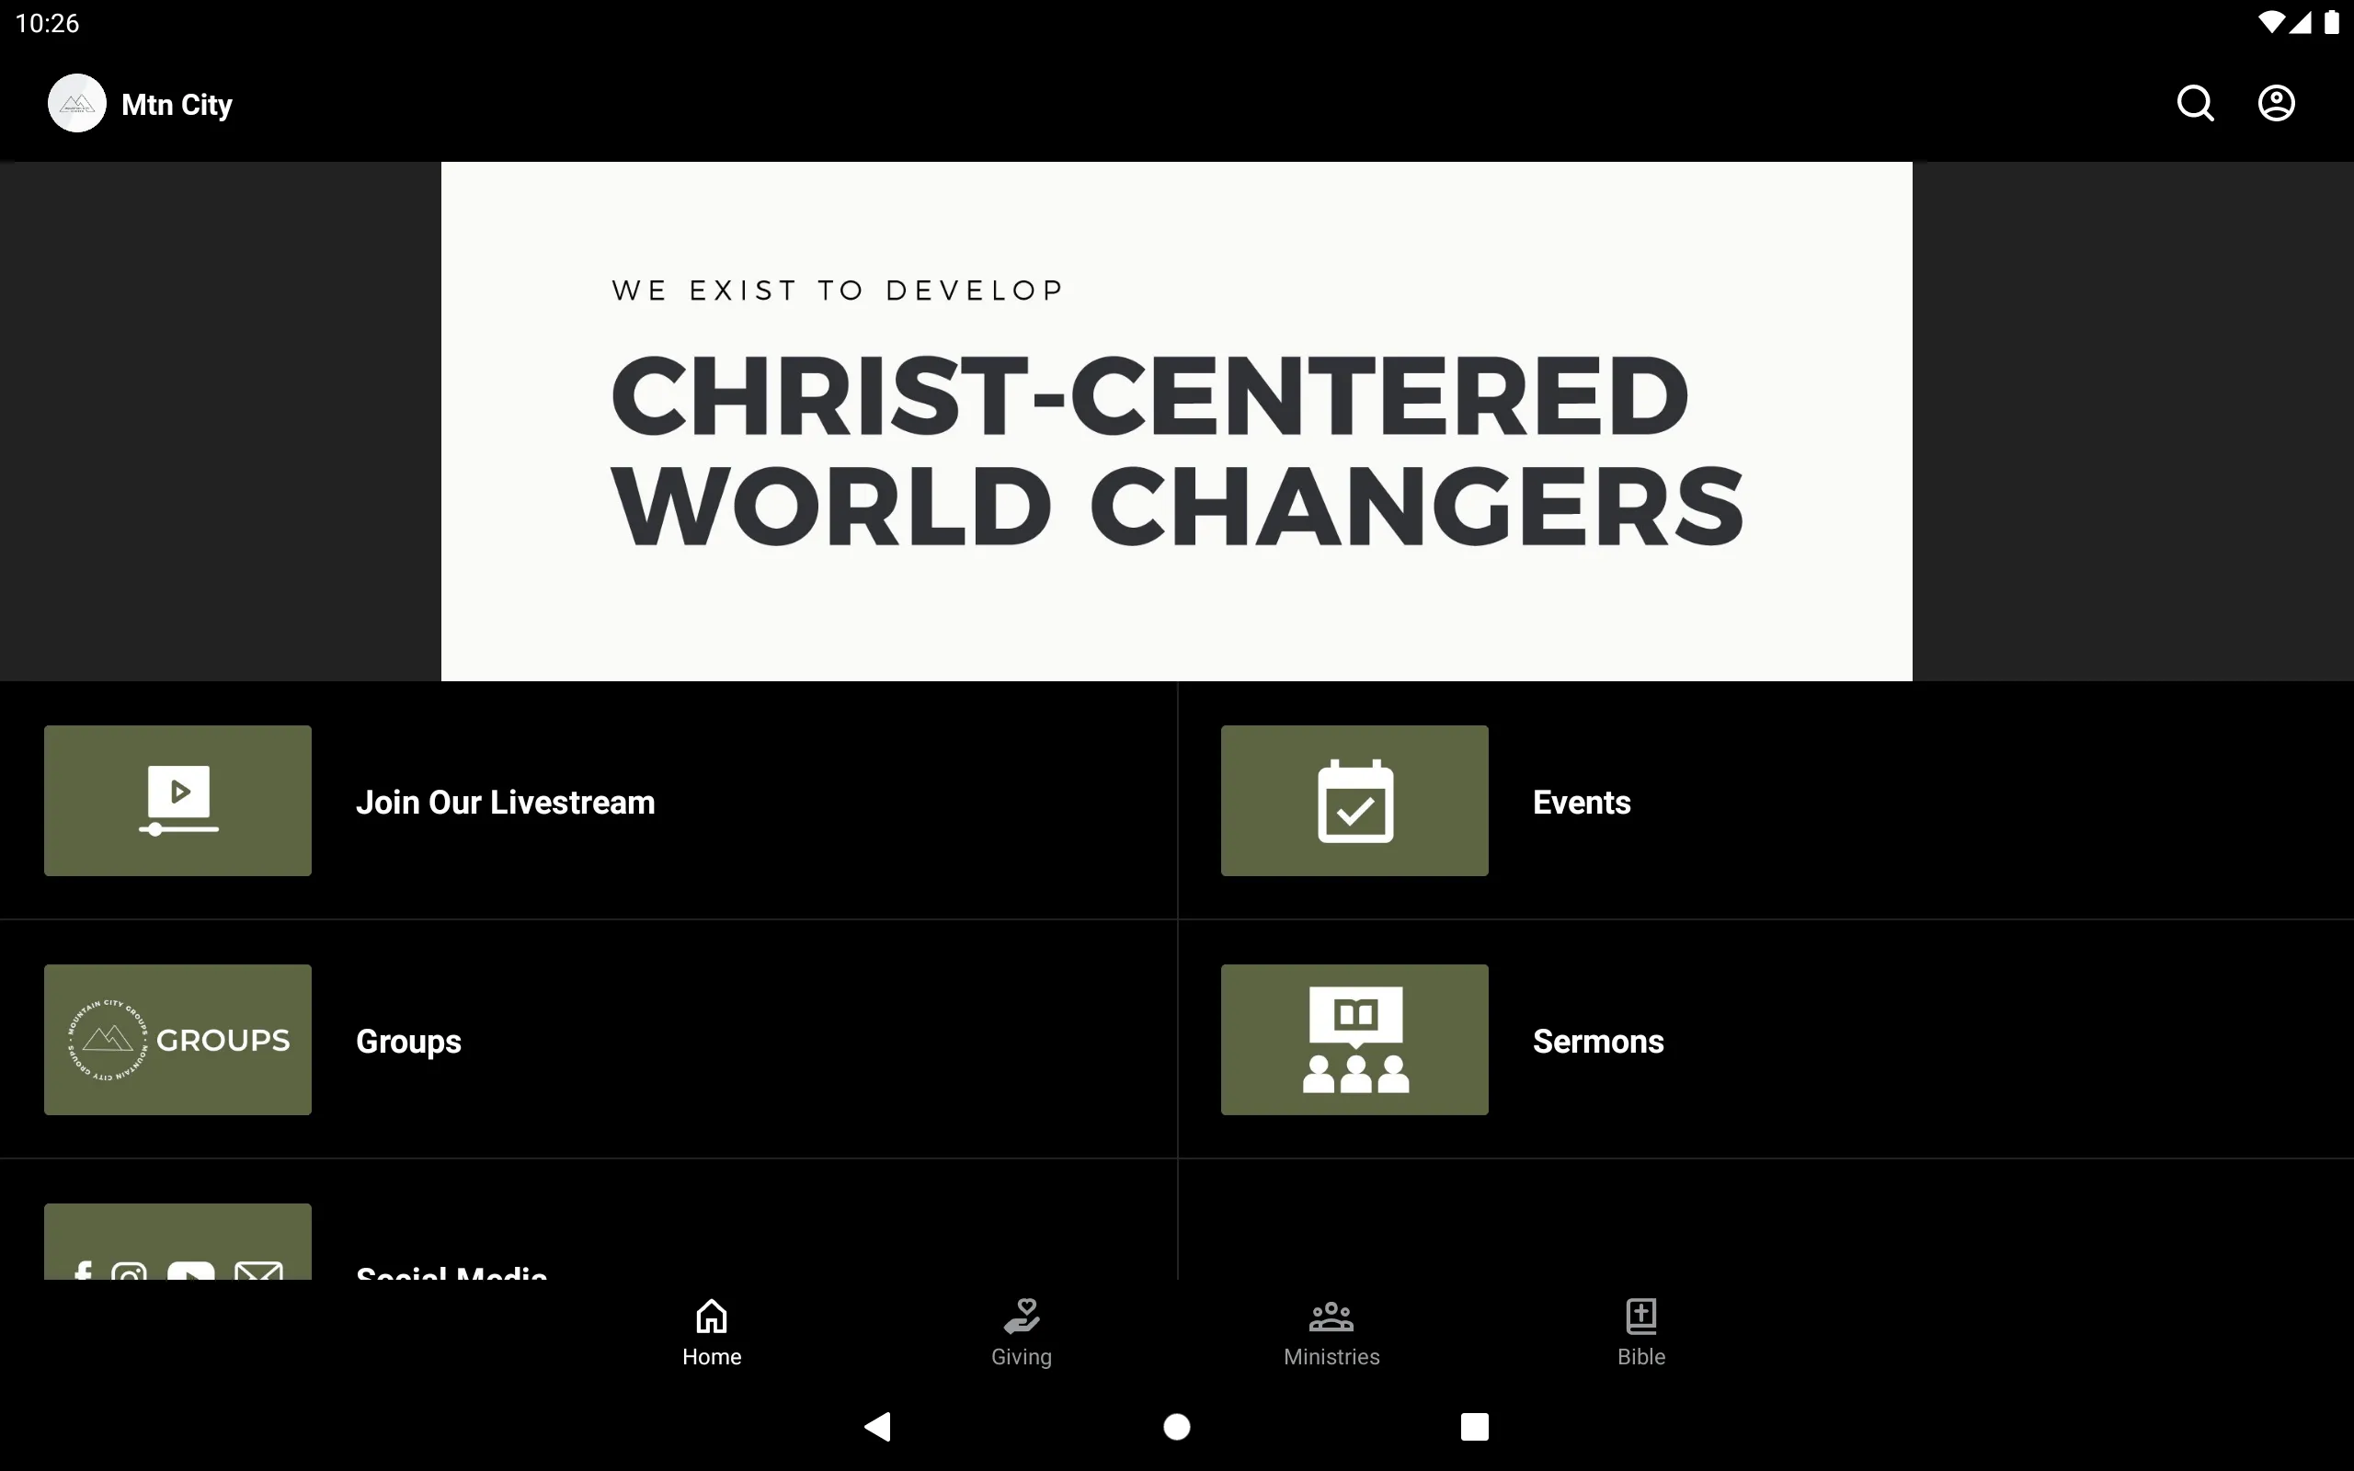Tap the search magnifier icon

[2197, 103]
